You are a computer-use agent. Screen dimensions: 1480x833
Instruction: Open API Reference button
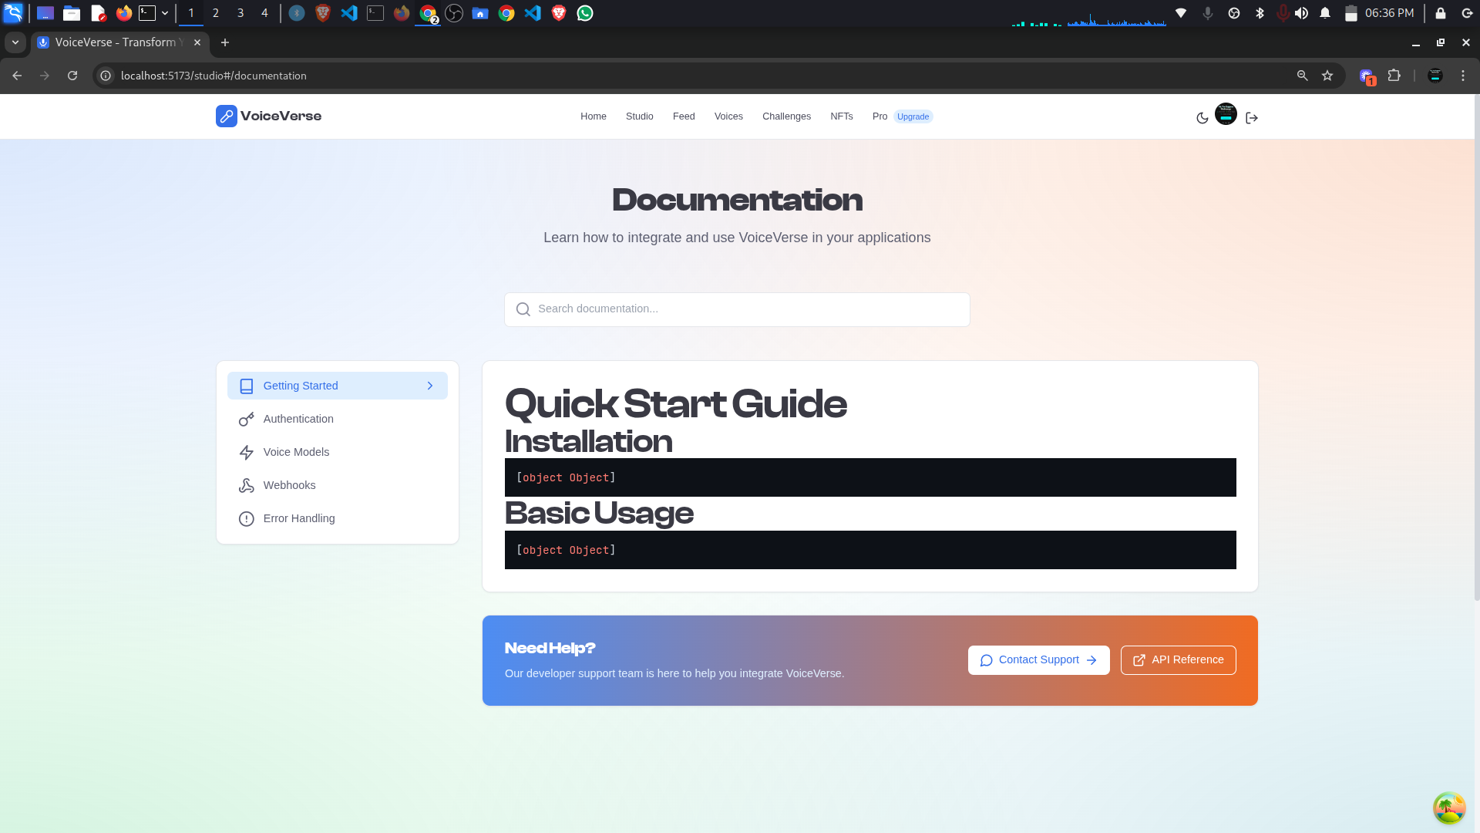tap(1178, 660)
